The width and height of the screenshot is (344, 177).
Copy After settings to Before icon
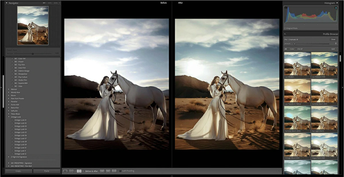[108, 171]
